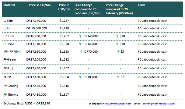
Task: Select the Material column header
Action: pyautogui.click(x=9, y=5)
